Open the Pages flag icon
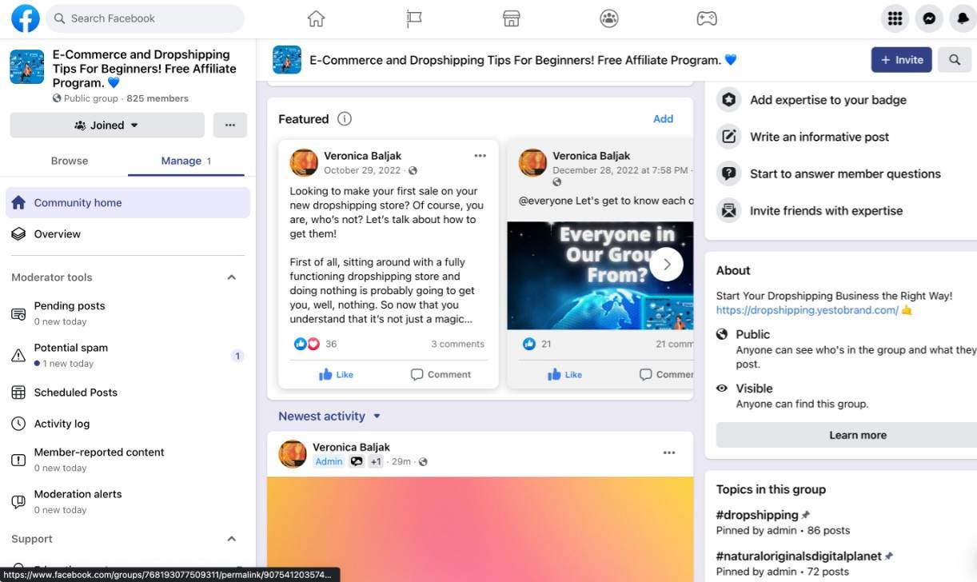 tap(414, 18)
